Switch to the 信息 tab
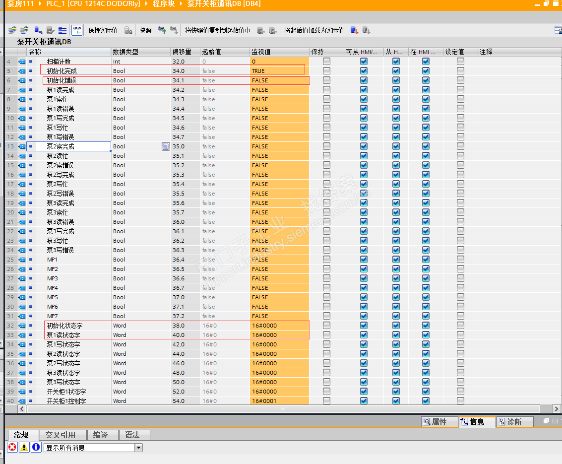 coord(477,422)
